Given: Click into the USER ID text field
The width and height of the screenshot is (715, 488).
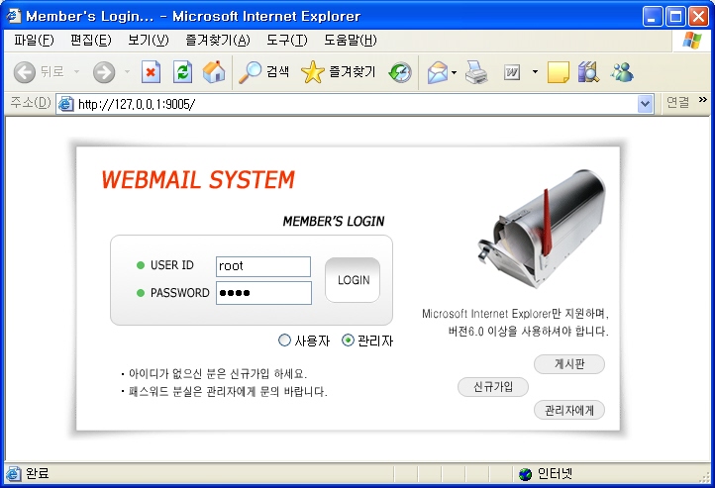Looking at the screenshot, I should pos(262,266).
